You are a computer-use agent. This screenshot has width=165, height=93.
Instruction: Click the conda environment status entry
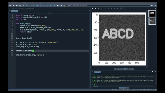point(129,90)
